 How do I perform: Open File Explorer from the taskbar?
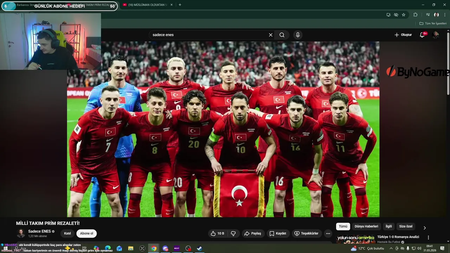[x=131, y=248]
